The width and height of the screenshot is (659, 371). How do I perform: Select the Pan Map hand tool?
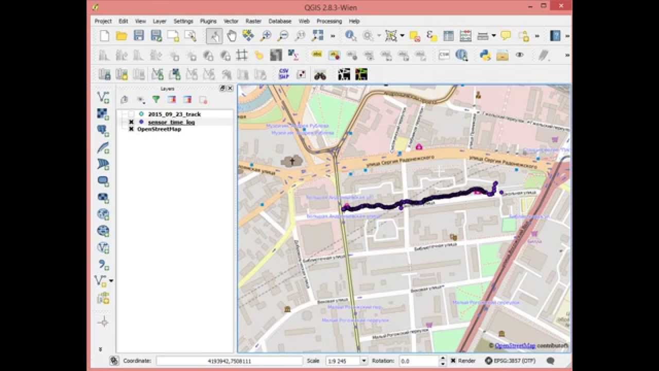(232, 36)
